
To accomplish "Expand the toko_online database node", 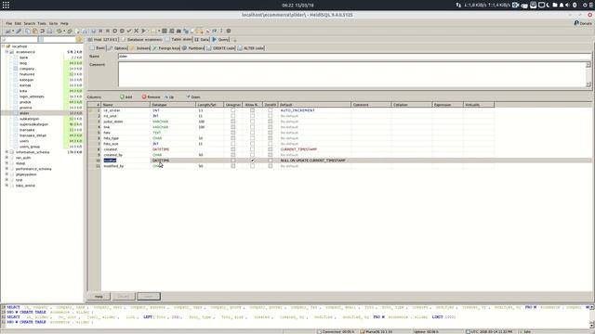I will coord(7,186).
